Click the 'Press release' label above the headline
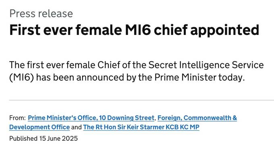 tap(41, 14)
